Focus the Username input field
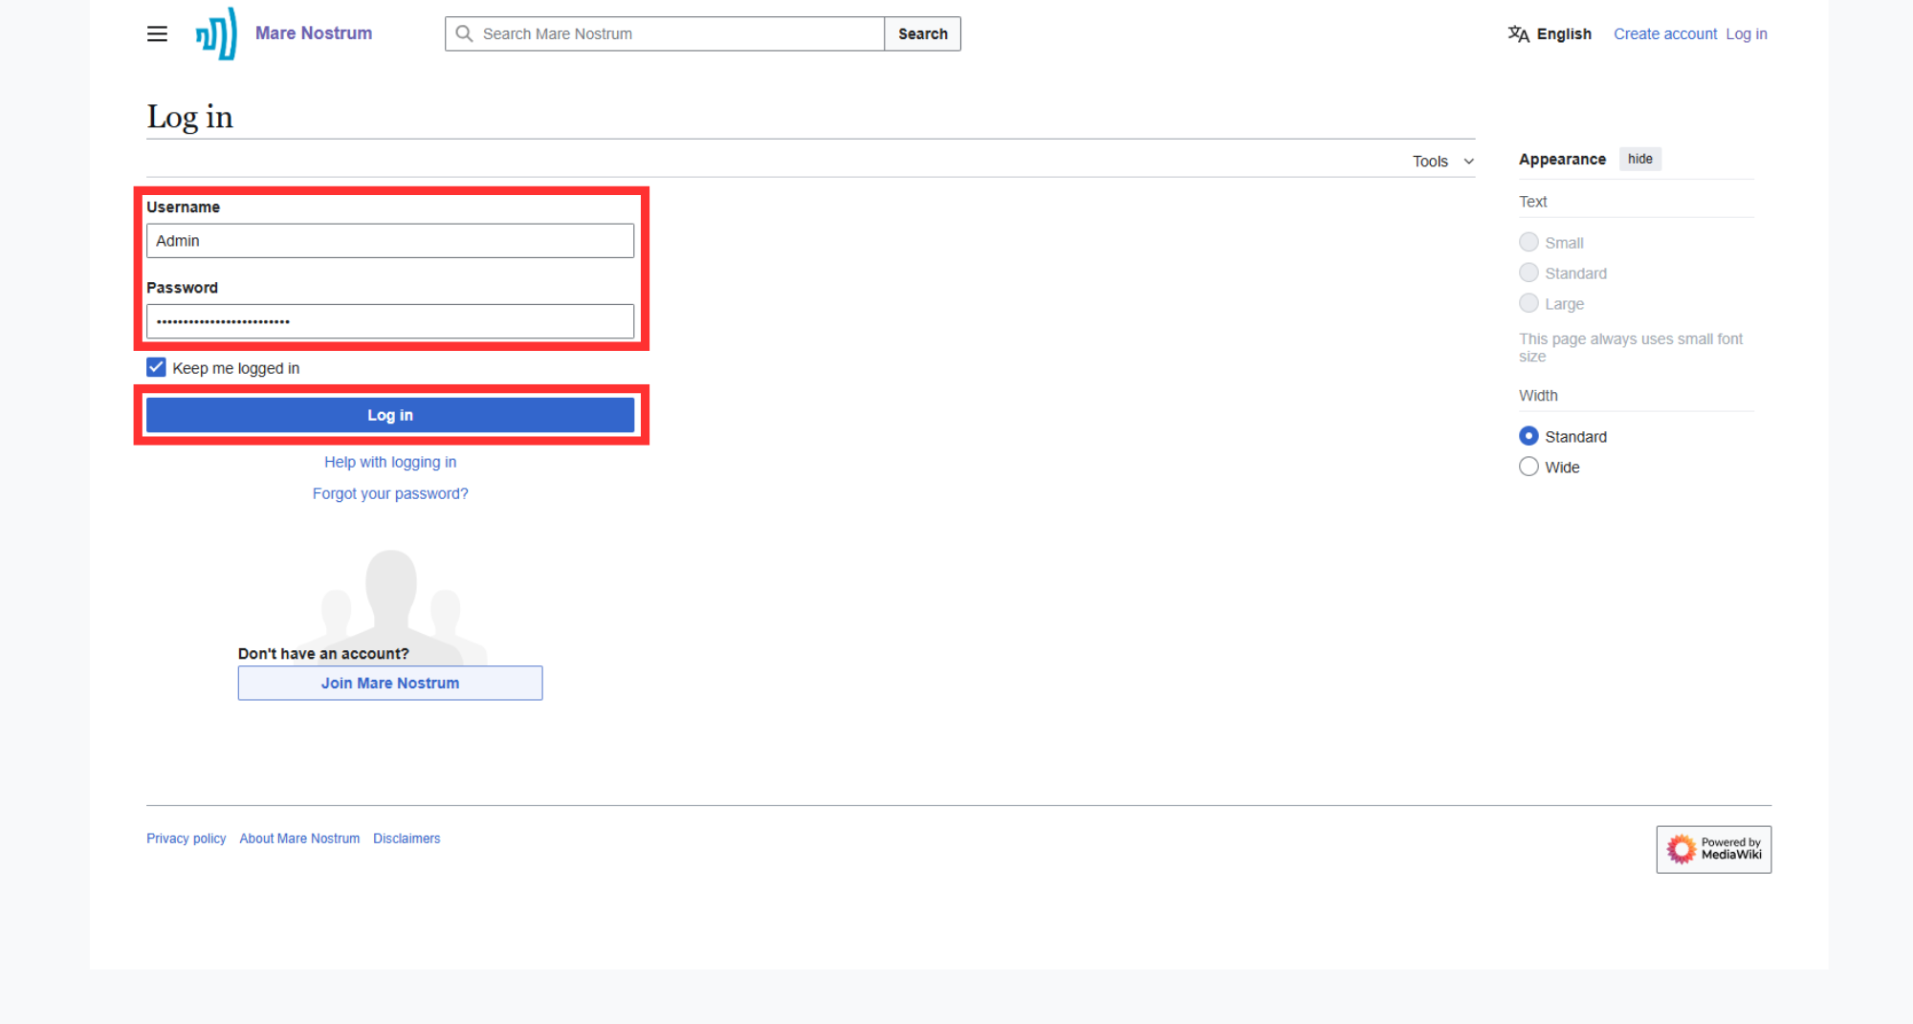 (x=390, y=241)
